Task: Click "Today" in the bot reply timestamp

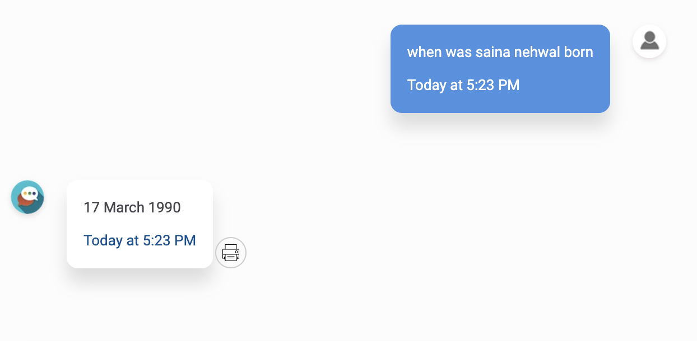Action: click(x=103, y=240)
